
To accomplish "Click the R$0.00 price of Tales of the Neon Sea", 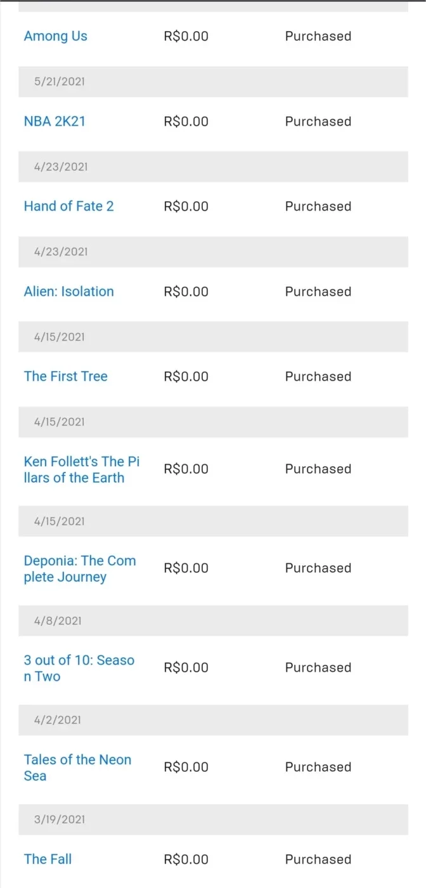I will coord(186,767).
